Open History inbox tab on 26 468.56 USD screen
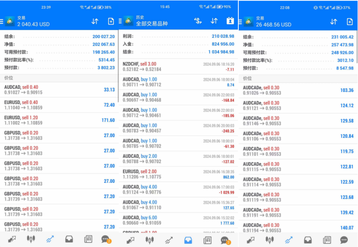The image size is (358, 247). [x=308, y=240]
